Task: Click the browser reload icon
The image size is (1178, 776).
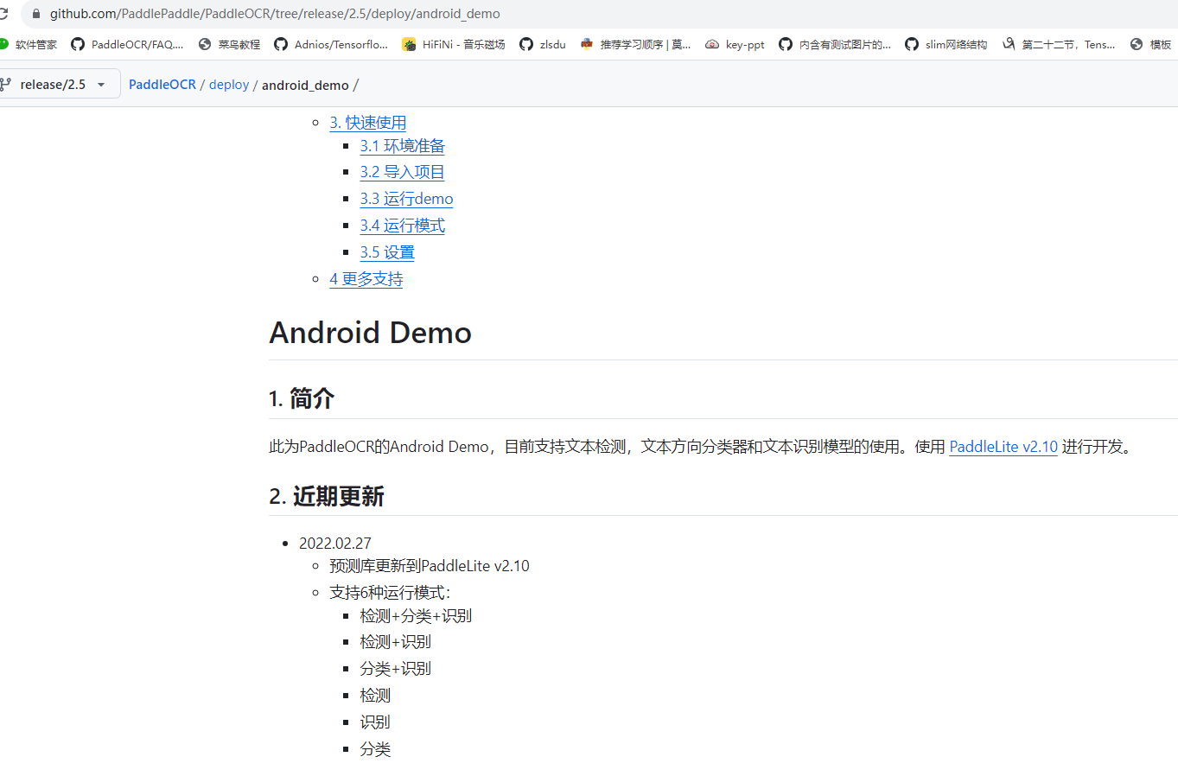Action: [x=3, y=14]
